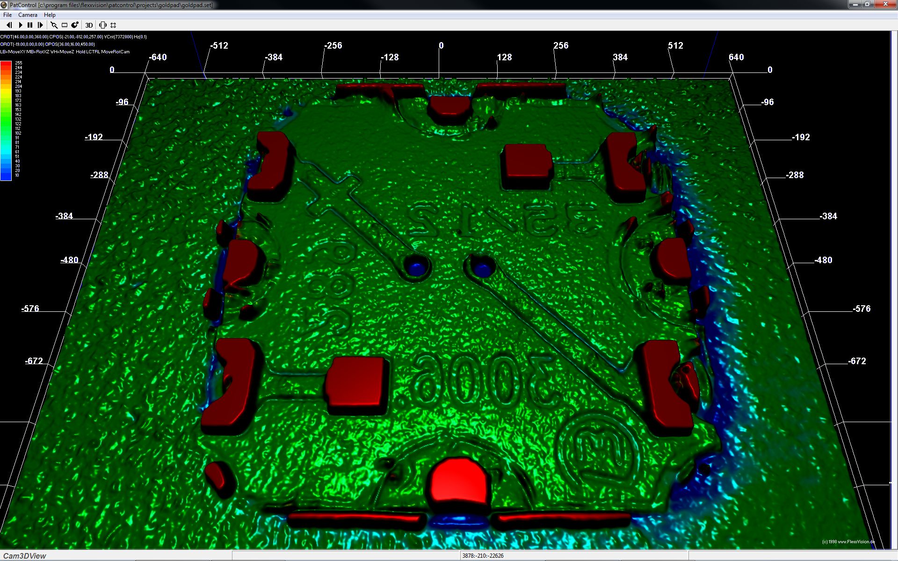Click the top axis label -256

click(333, 46)
